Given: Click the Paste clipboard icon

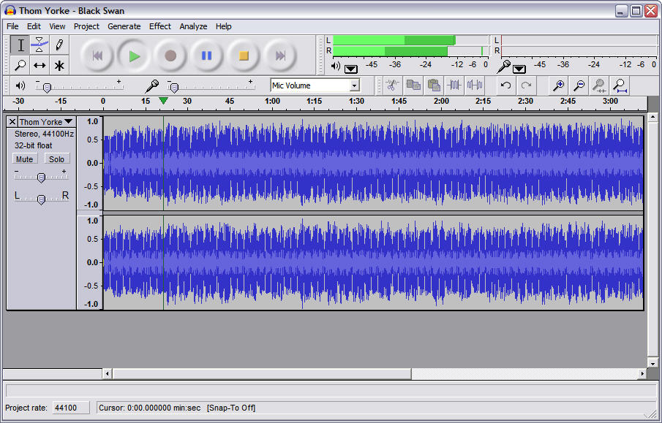Looking at the screenshot, I should [434, 85].
